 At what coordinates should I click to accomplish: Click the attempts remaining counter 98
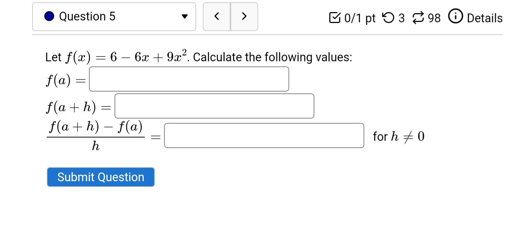pyautogui.click(x=434, y=18)
